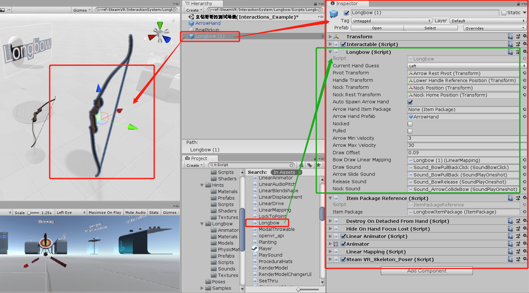Click the Add Component button
The height and width of the screenshot is (293, 529).
pyautogui.click(x=426, y=271)
